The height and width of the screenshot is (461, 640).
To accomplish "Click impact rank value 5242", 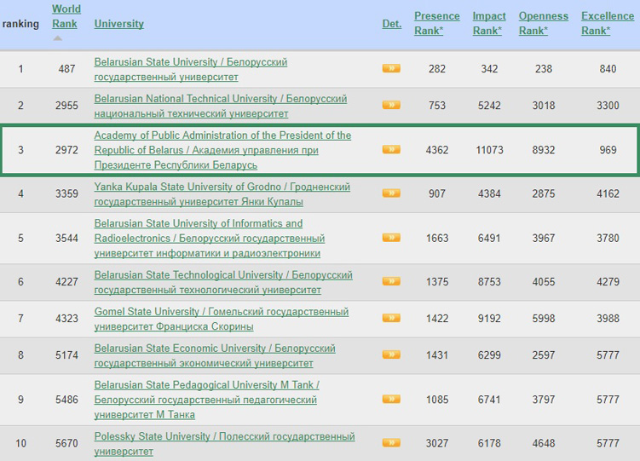I will [x=489, y=106].
